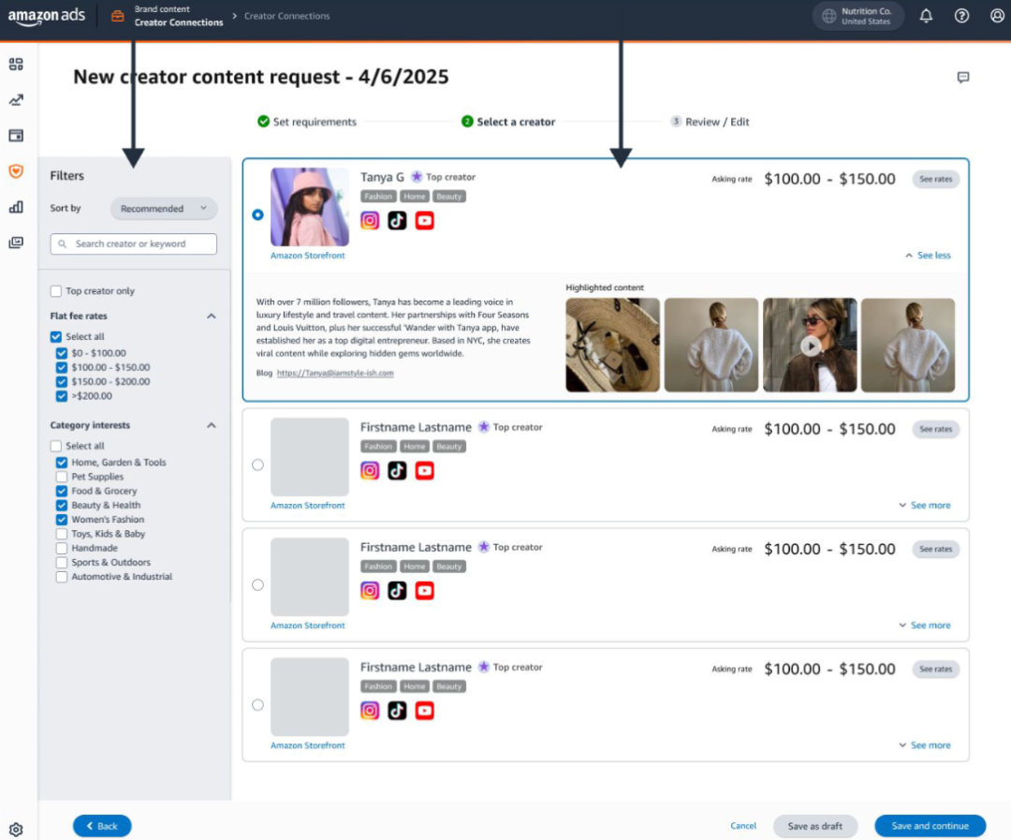This screenshot has height=840, width=1011.
Task: Open the user account profile icon
Action: tap(997, 16)
